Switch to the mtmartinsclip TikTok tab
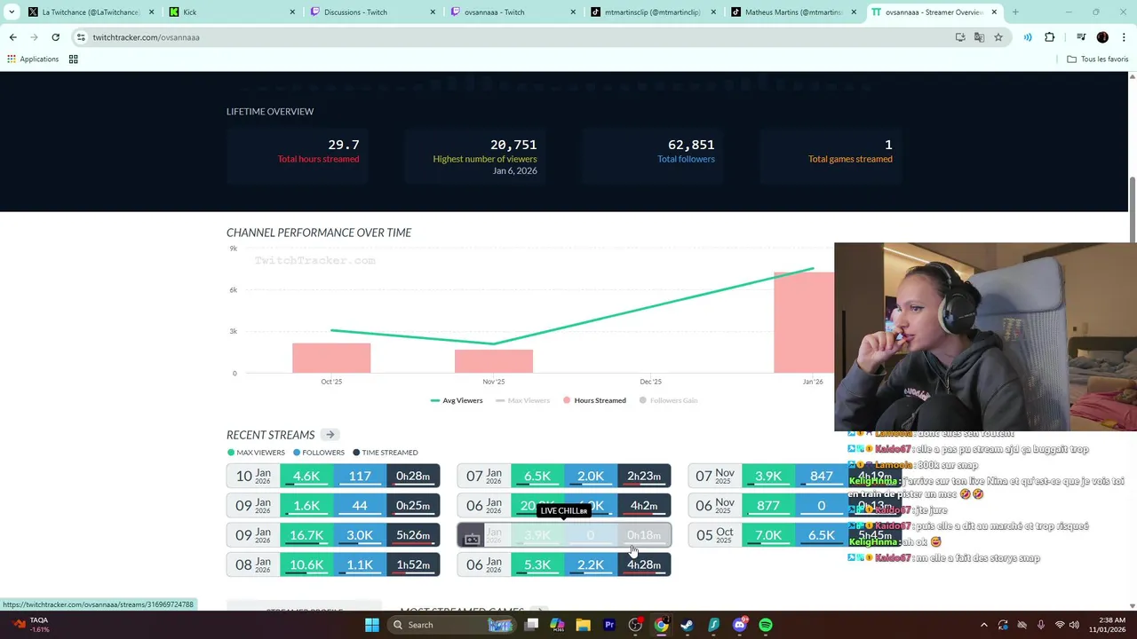The image size is (1137, 639). tap(654, 12)
